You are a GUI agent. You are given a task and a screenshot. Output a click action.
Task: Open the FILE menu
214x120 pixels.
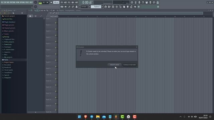click(2, 2)
